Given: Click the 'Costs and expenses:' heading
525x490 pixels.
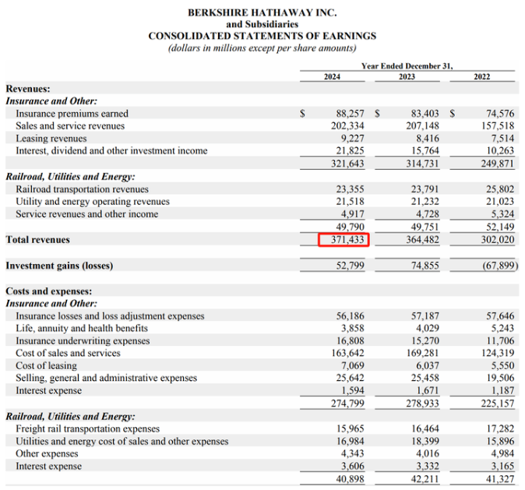Looking at the screenshot, I should pos(49,291).
